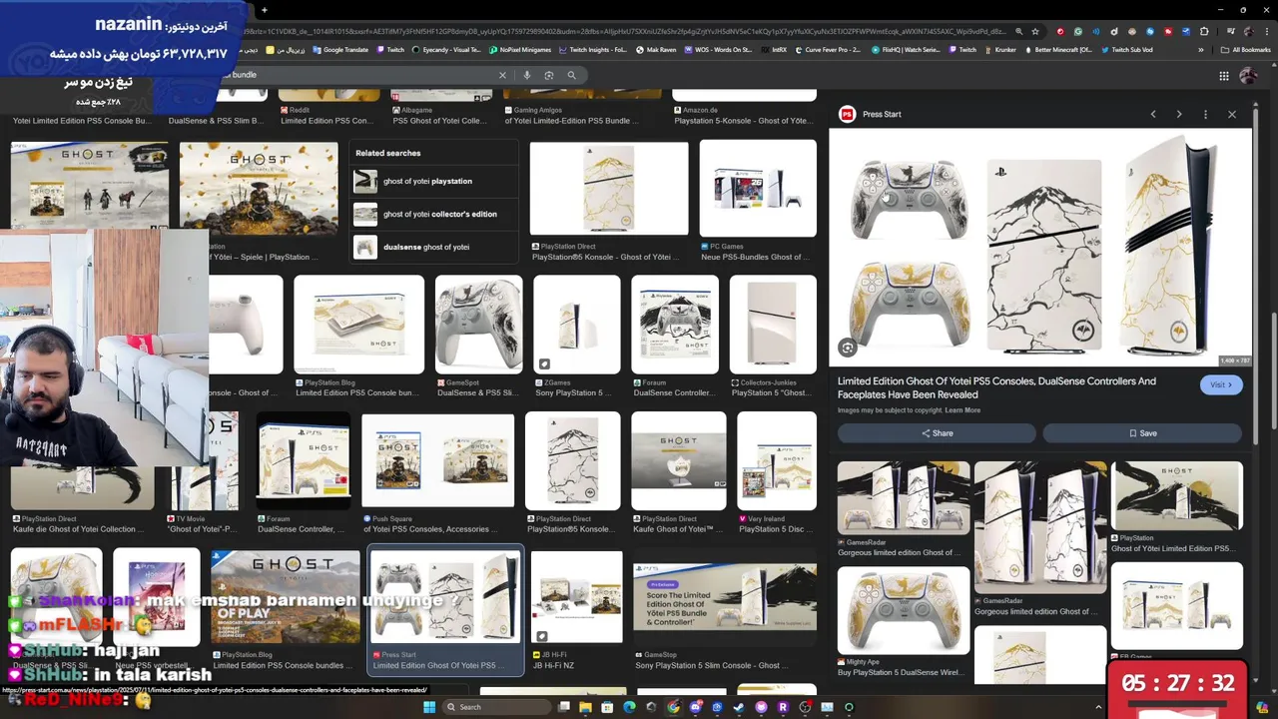Open the Google Translate bookmark
1278x719 pixels.
point(340,50)
